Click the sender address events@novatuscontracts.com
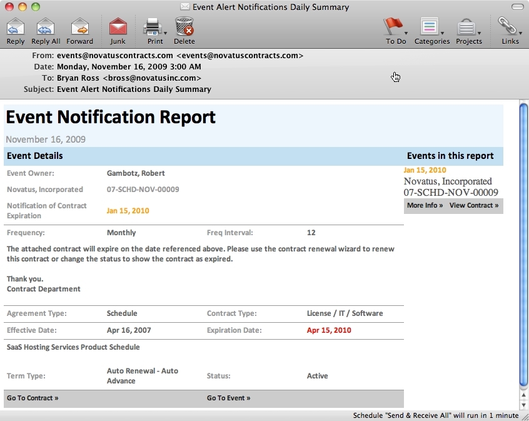The image size is (529, 421). (180, 56)
